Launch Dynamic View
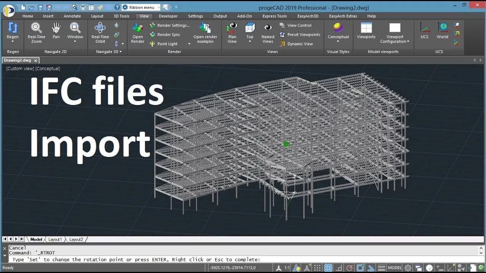 click(x=296, y=44)
